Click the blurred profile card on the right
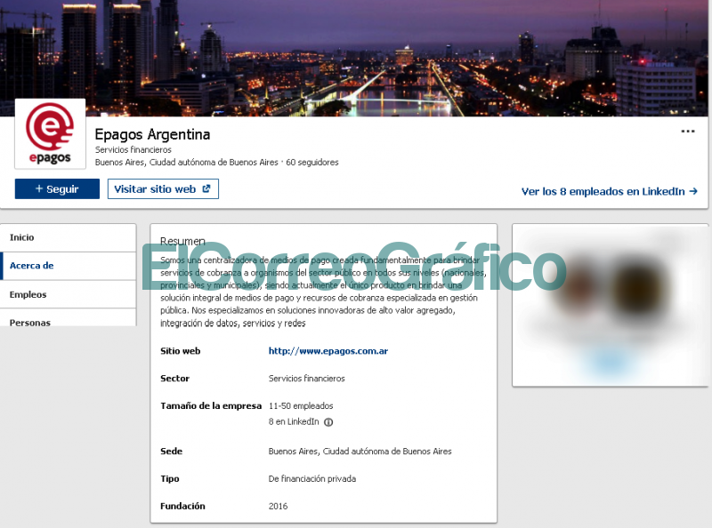 click(x=610, y=305)
